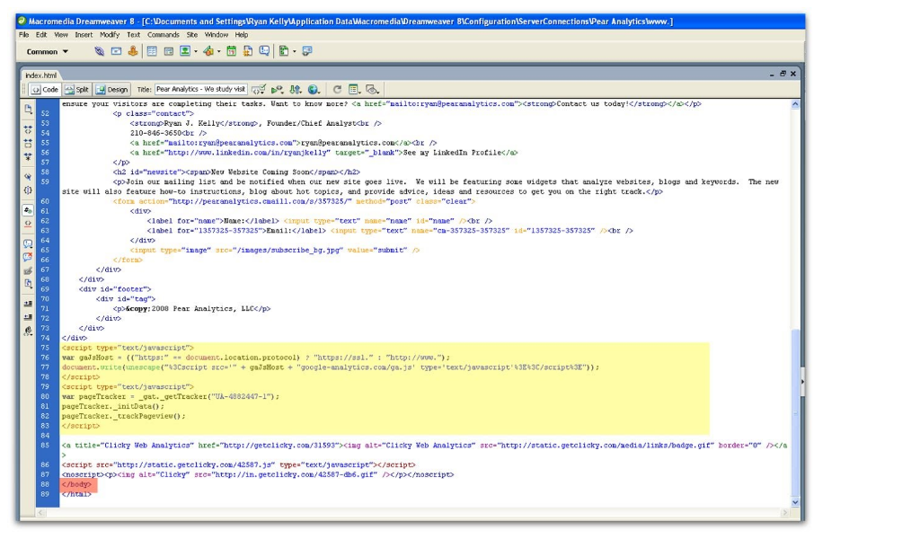Expand All collapsed code
This screenshot has width=920, height=539.
coord(28,156)
